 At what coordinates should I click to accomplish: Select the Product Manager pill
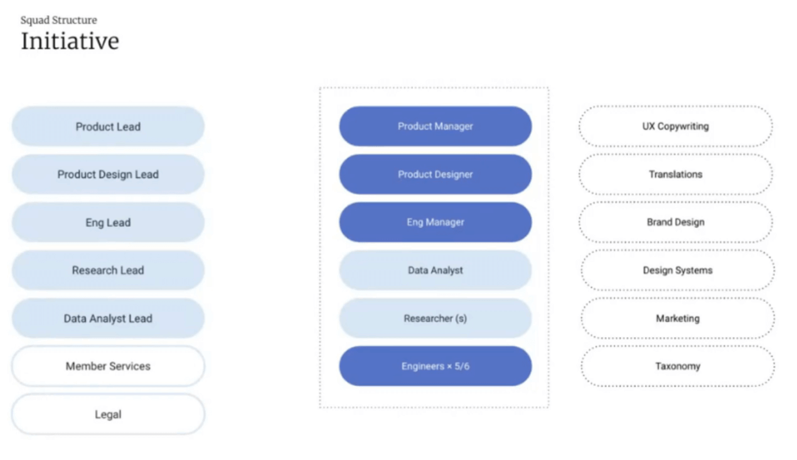click(x=435, y=127)
